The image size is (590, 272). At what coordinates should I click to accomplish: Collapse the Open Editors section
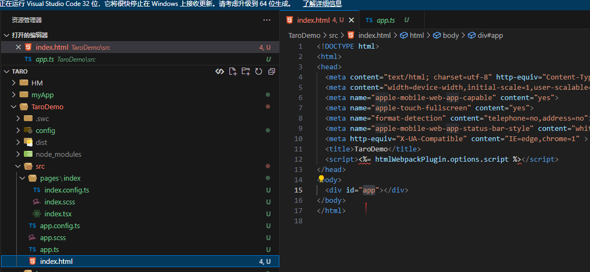click(7, 35)
